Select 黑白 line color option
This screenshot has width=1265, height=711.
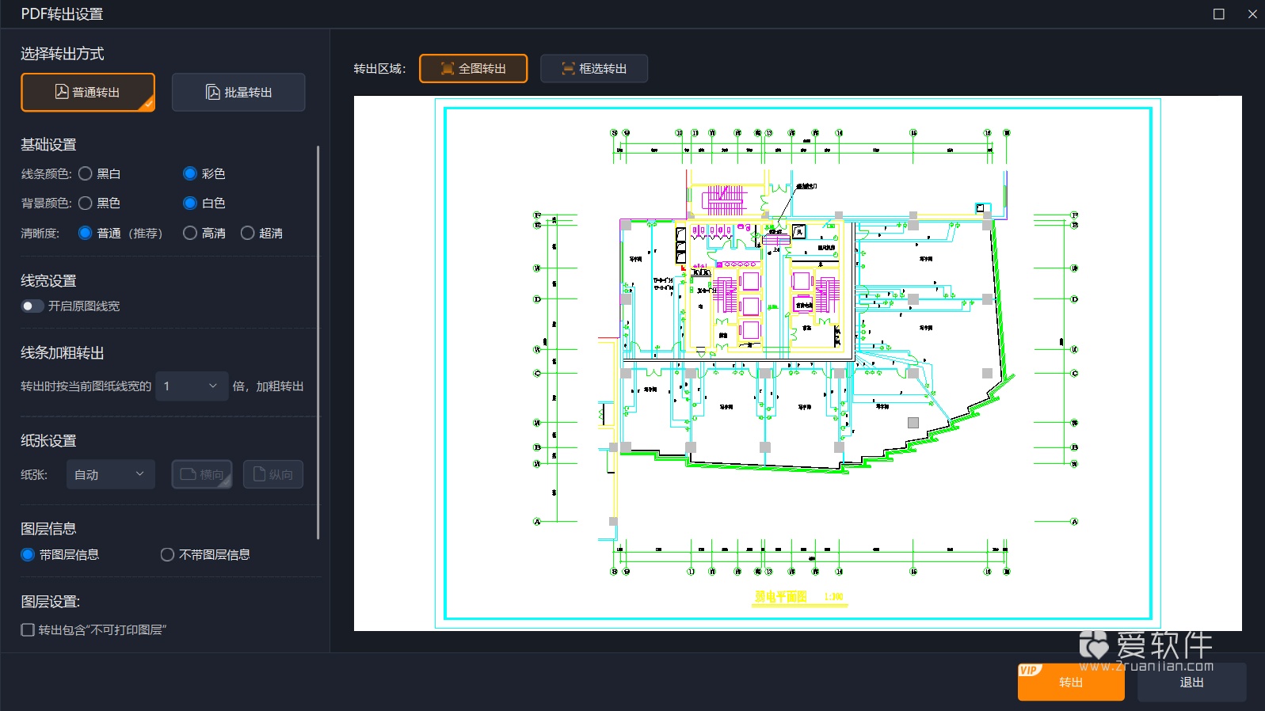(86, 173)
